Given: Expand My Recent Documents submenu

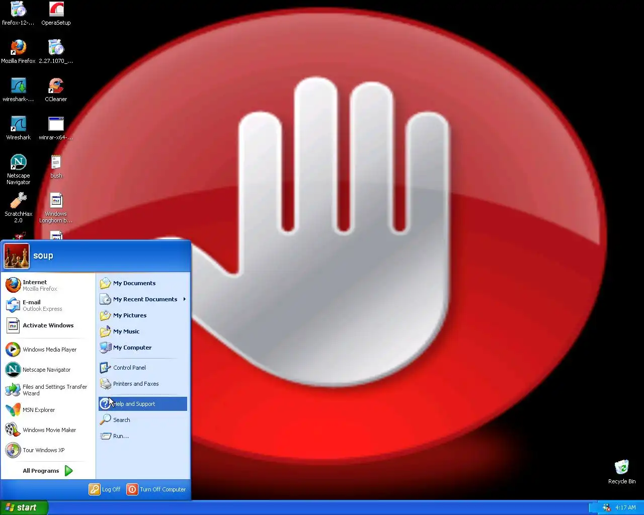Looking at the screenshot, I should pyautogui.click(x=143, y=299).
